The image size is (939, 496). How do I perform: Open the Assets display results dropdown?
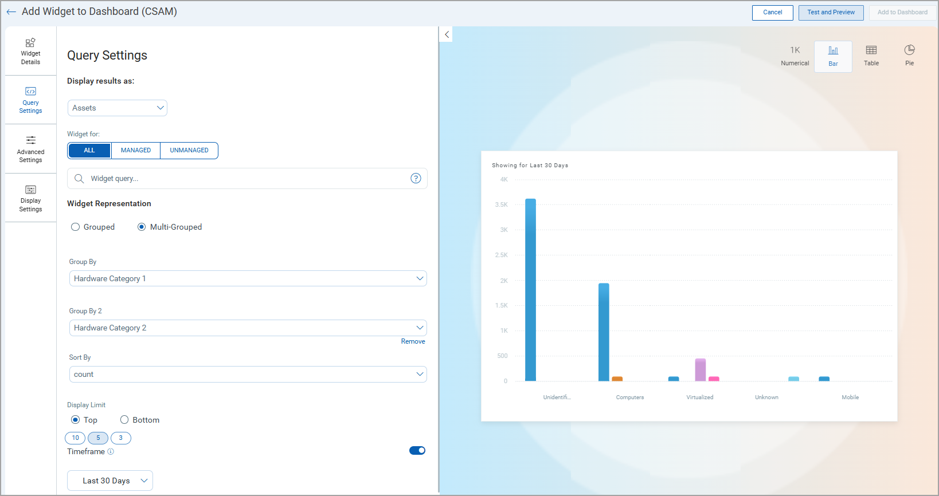(118, 108)
